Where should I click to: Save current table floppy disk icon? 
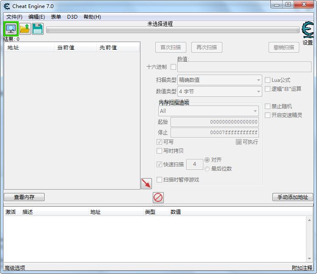click(38, 29)
